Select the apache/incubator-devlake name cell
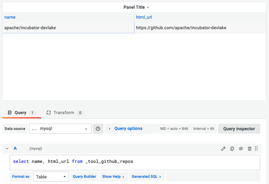The height and width of the screenshot is (184, 269). click(x=68, y=28)
